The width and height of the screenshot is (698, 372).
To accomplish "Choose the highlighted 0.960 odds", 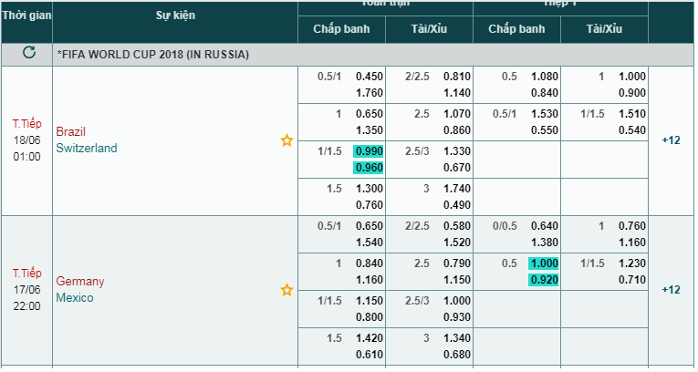I will pyautogui.click(x=370, y=168).
